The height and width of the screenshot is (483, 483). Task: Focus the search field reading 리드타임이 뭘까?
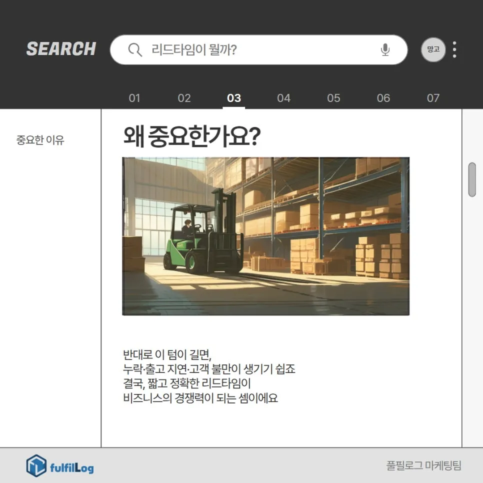point(259,50)
